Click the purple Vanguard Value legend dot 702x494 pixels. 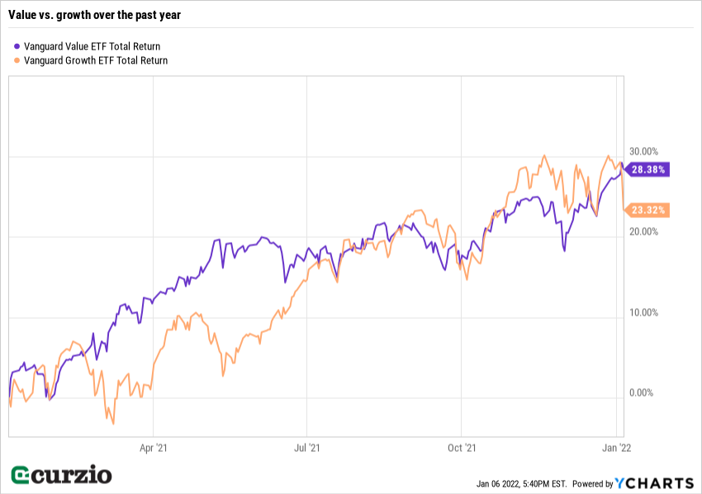click(x=18, y=46)
